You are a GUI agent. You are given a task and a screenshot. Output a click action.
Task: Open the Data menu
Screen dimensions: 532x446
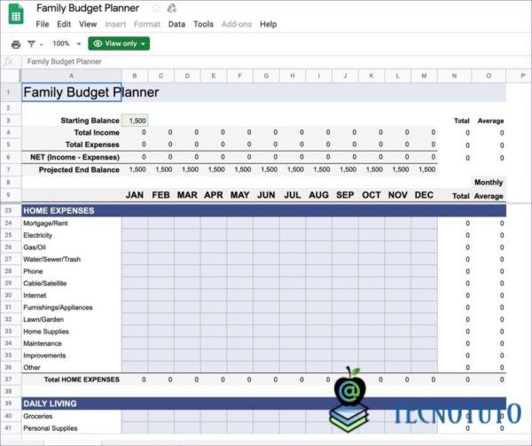tap(176, 25)
